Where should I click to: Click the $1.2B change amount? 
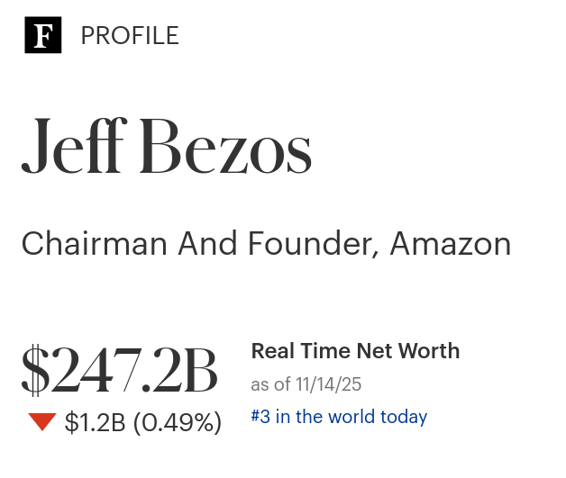click(95, 422)
